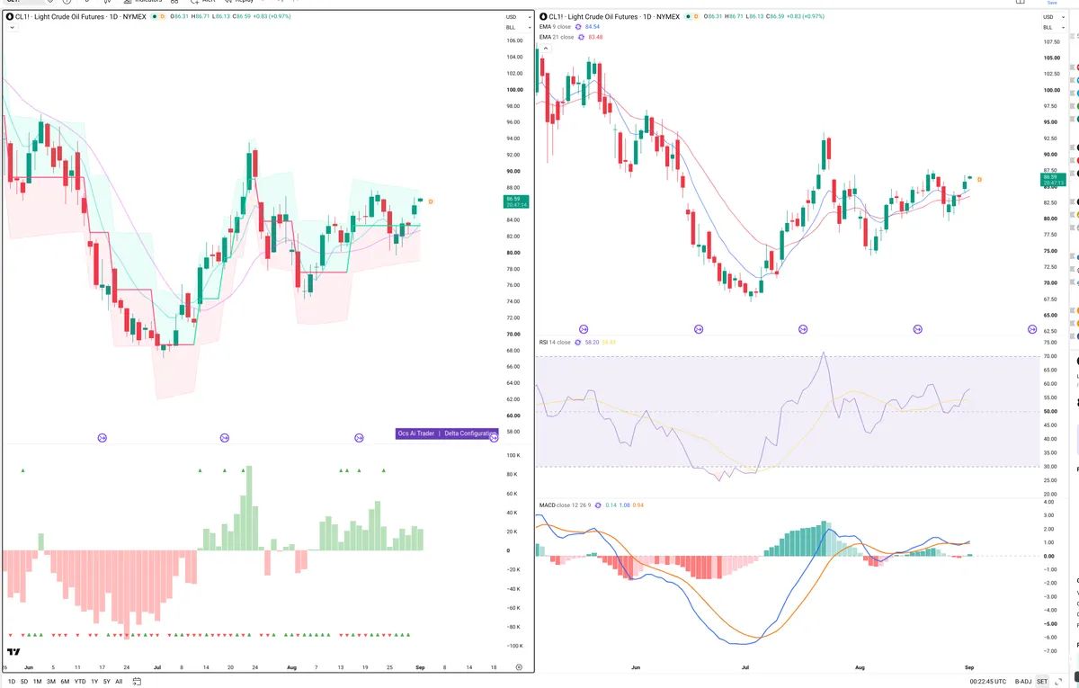Image resolution: width=1079 pixels, height=688 pixels.
Task: Collapse indicator legend on right chart
Action: [x=544, y=48]
